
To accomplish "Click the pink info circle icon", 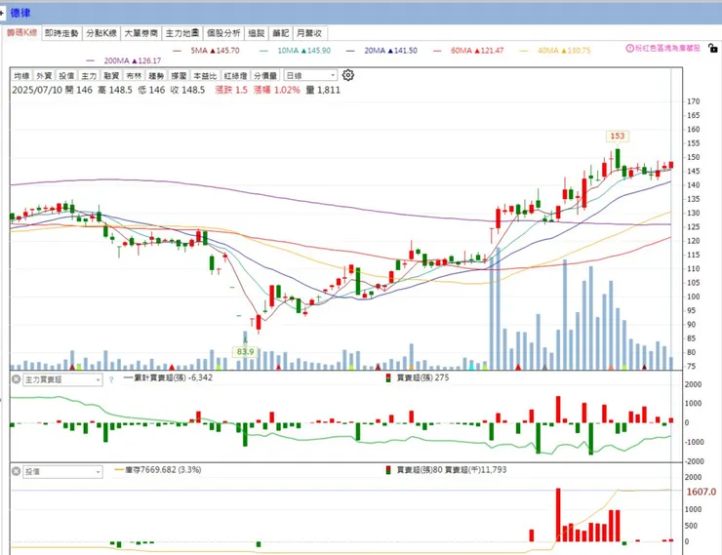I will pos(629,48).
